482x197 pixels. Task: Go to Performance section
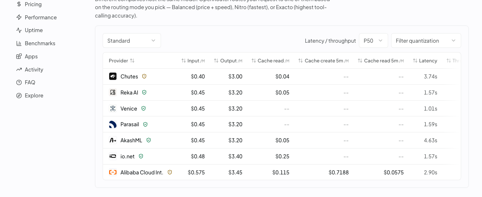37,18
